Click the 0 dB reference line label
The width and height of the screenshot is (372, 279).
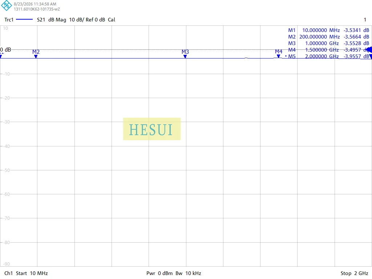[x=5, y=49]
